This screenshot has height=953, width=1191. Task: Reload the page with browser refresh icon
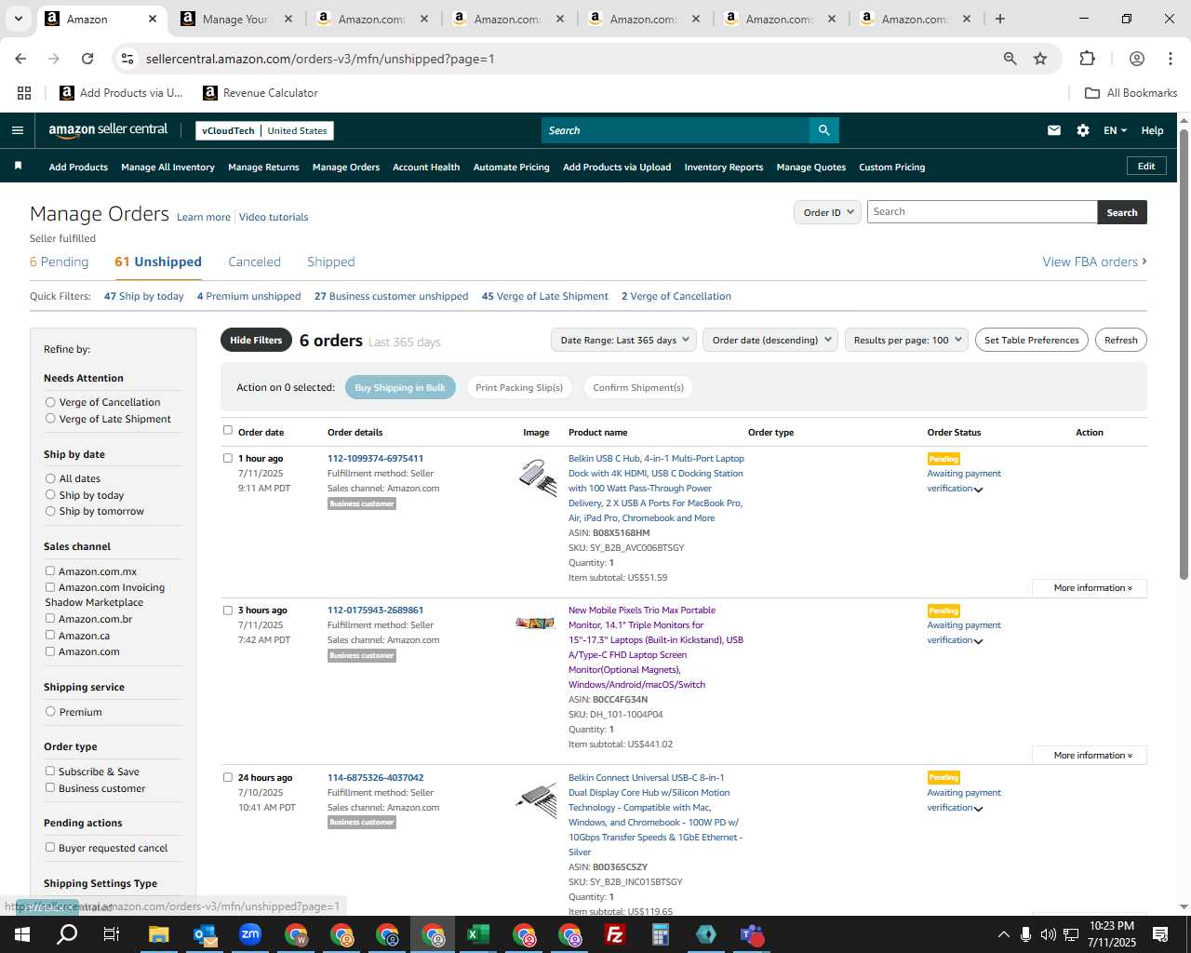point(87,59)
